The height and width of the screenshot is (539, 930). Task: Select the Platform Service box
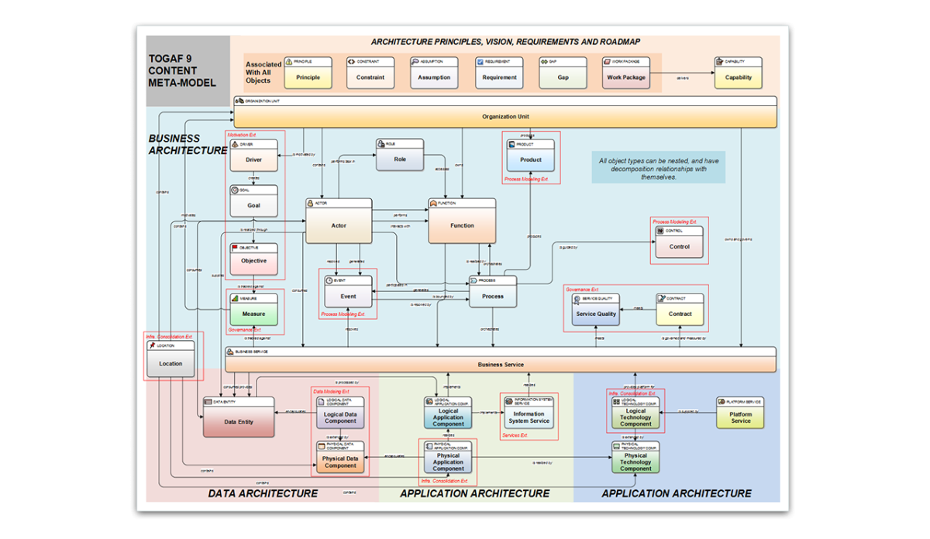coord(741,413)
